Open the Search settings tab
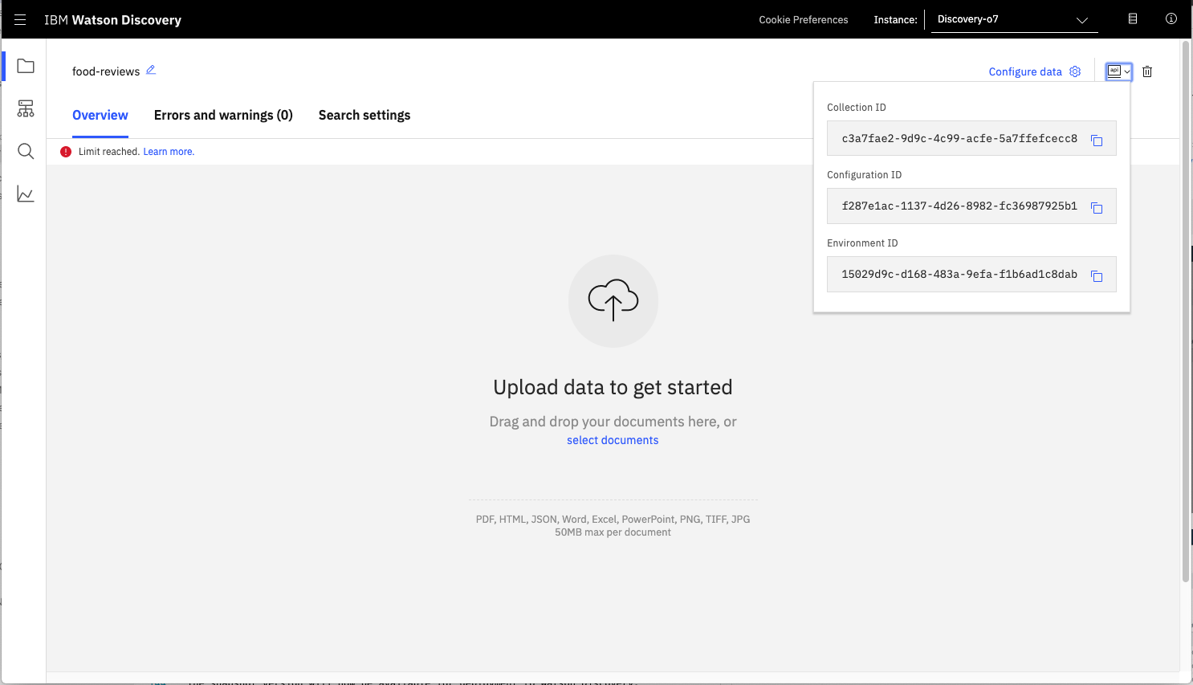The height and width of the screenshot is (685, 1193). [364, 115]
